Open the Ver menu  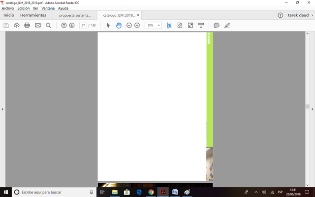pyautogui.click(x=35, y=8)
